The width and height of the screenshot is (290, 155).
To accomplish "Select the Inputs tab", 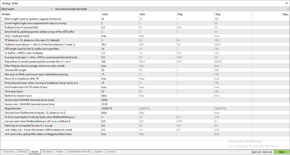I will (35, 152).
